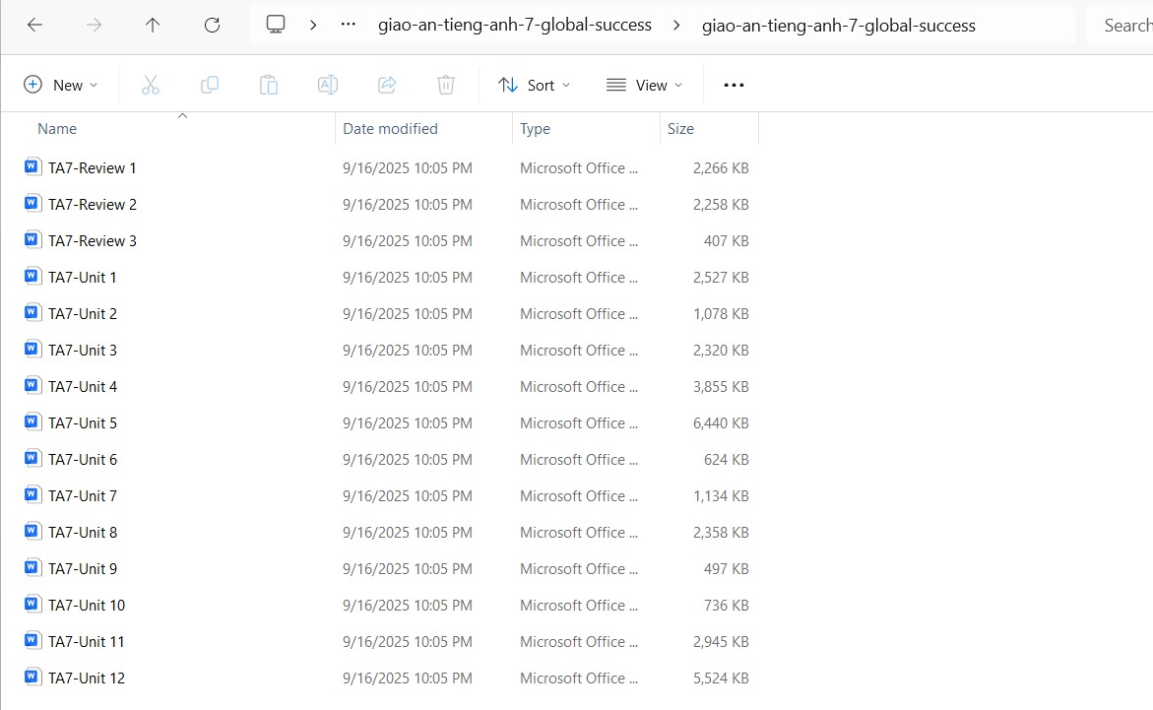1153x710 pixels.
Task: Click the Word icon beside TA7-Review 3
Action: [31, 240]
